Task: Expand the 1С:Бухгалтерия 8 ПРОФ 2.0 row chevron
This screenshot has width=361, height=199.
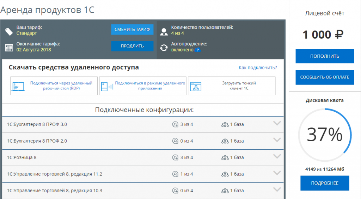Action: coord(277,140)
